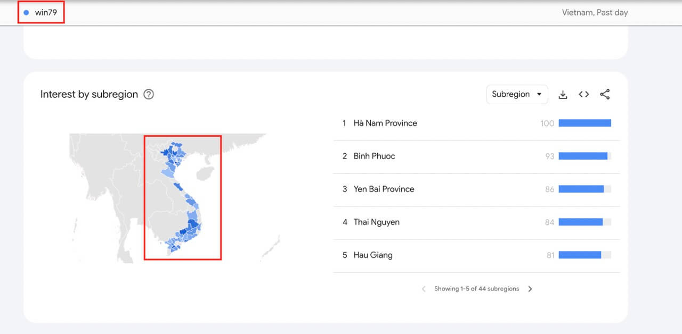This screenshot has width=682, height=334.
Task: Choose Thai Nguyen from the ranking
Action: point(376,222)
